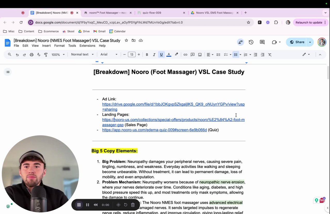Open the Normal text styles dropdown
Image resolution: width=330 pixels, height=214 pixels.
[82, 55]
